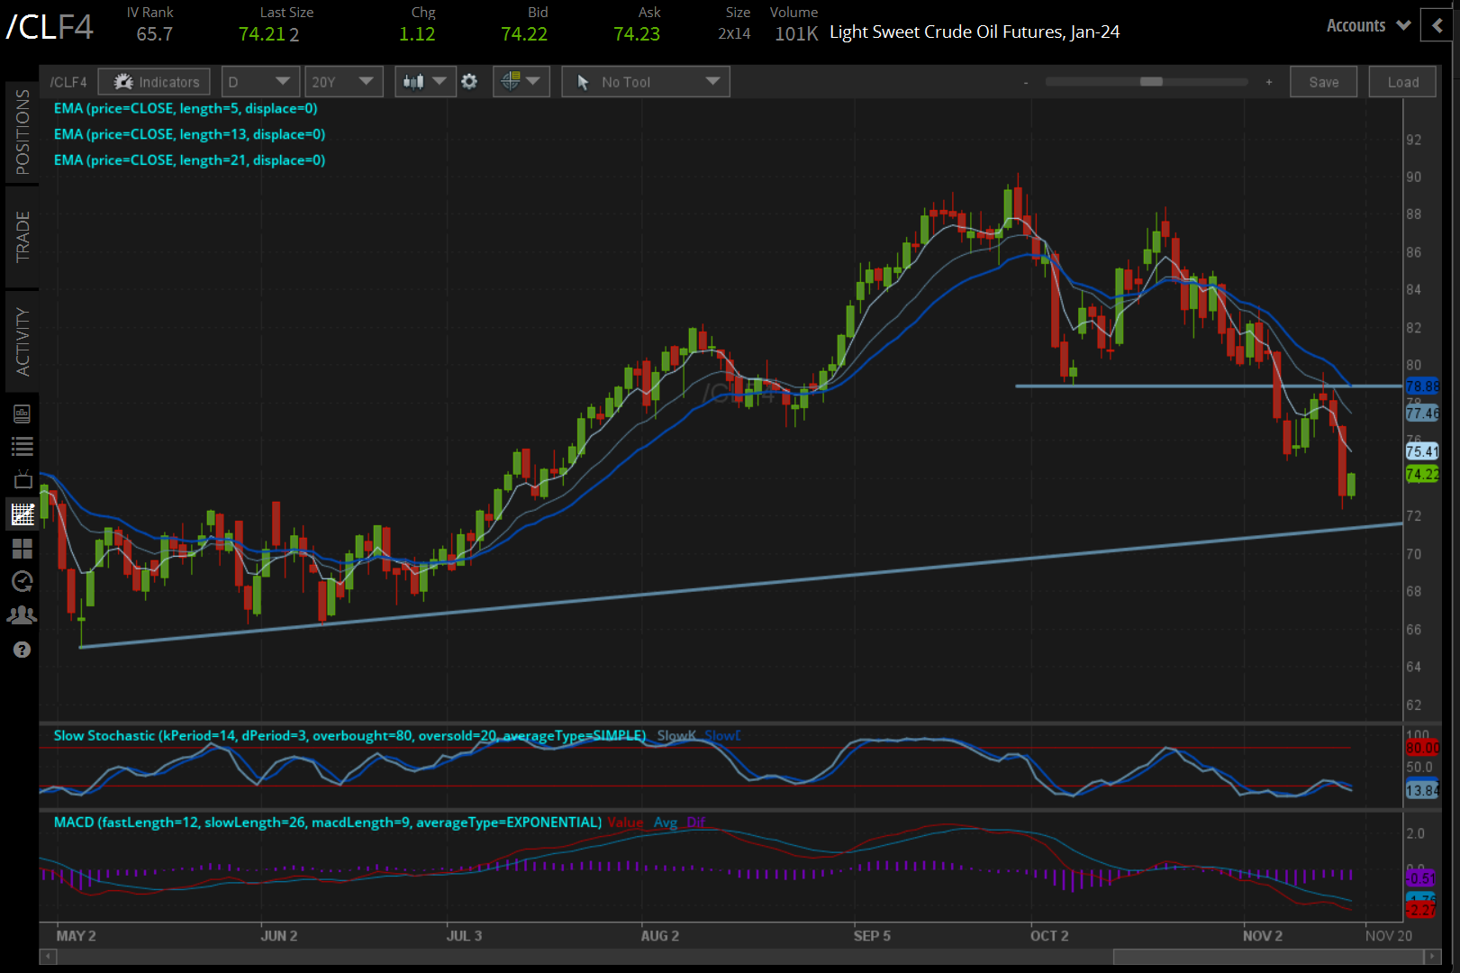Click the zoom out minus button
The height and width of the screenshot is (973, 1460).
point(1026,82)
